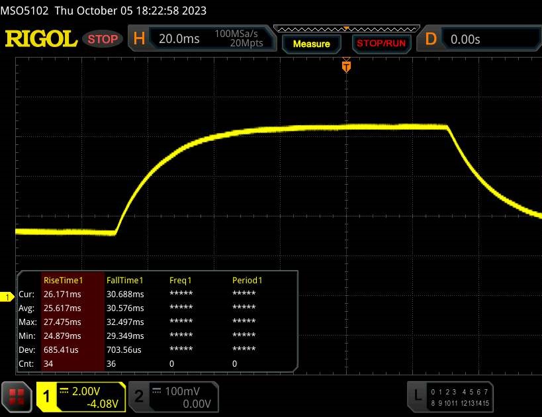The width and height of the screenshot is (542, 417).
Task: Click channel 2 100mV scale value
Action: tap(182, 391)
